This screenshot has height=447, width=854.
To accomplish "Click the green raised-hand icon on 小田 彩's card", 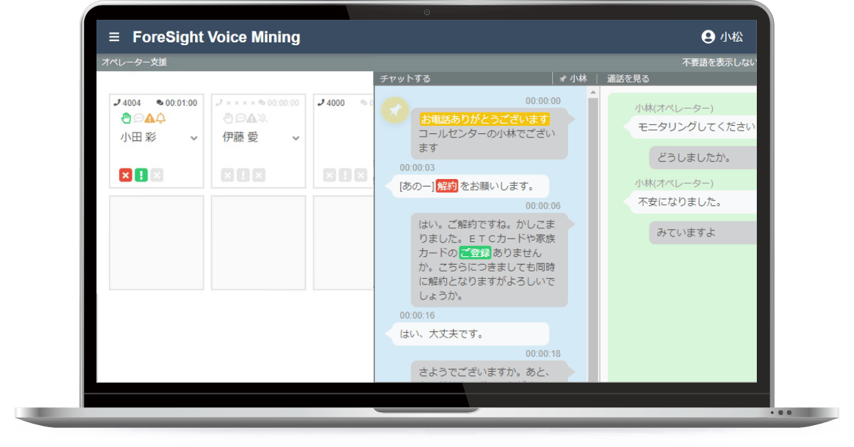I will pyautogui.click(x=126, y=118).
